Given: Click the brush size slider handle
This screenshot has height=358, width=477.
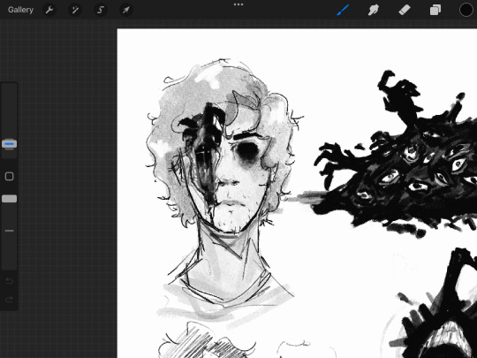Looking at the screenshot, I should tap(9, 144).
